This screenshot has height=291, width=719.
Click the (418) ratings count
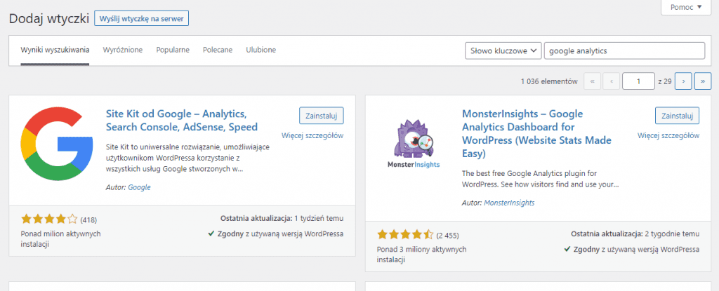(x=88, y=219)
